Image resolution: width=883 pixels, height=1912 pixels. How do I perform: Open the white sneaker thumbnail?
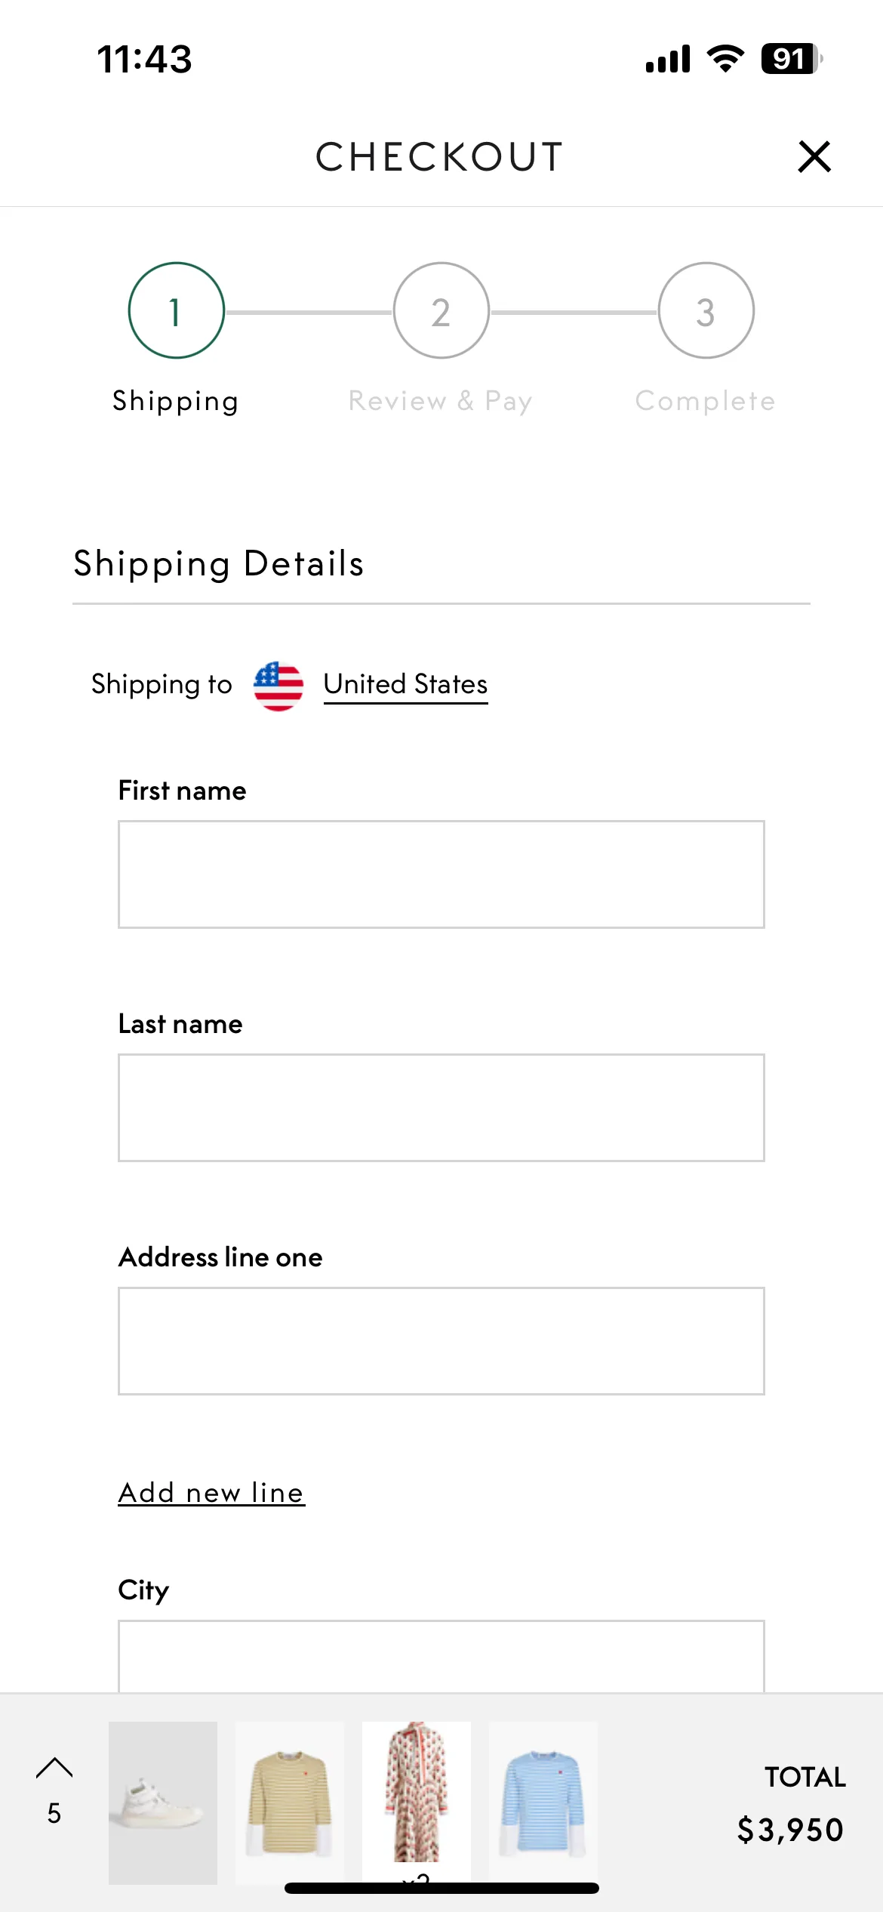pyautogui.click(x=163, y=1803)
